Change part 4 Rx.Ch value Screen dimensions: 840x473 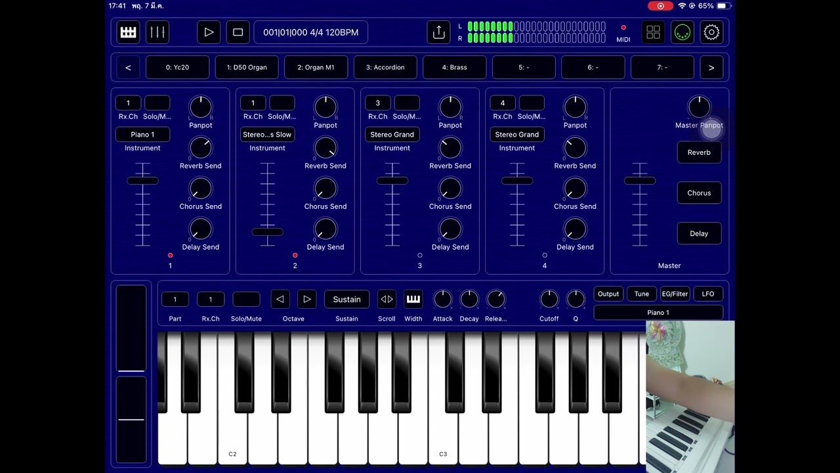pos(502,103)
